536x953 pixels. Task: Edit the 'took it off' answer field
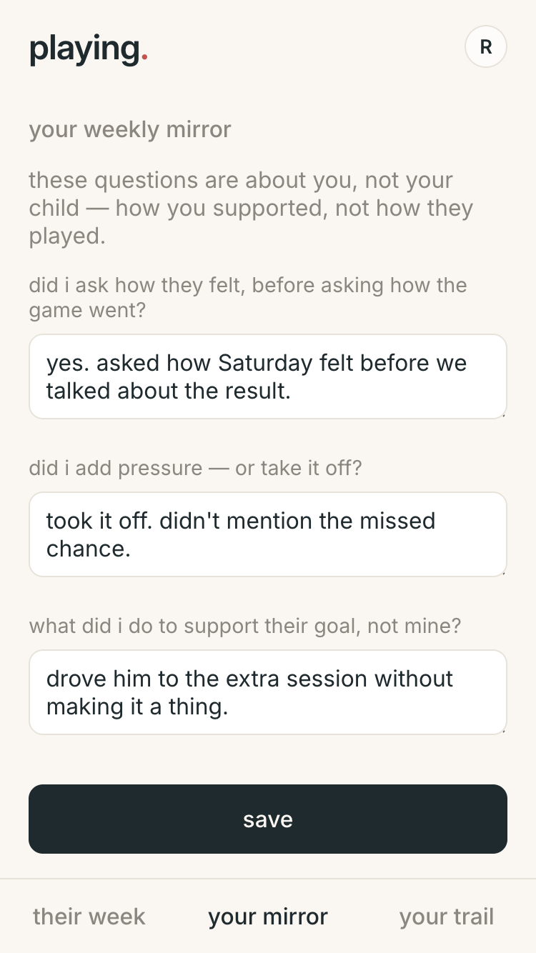pyautogui.click(x=268, y=534)
